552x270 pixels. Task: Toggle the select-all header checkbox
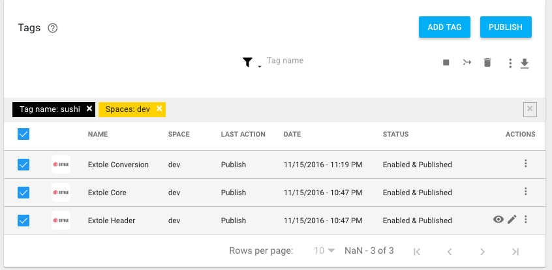tap(23, 134)
